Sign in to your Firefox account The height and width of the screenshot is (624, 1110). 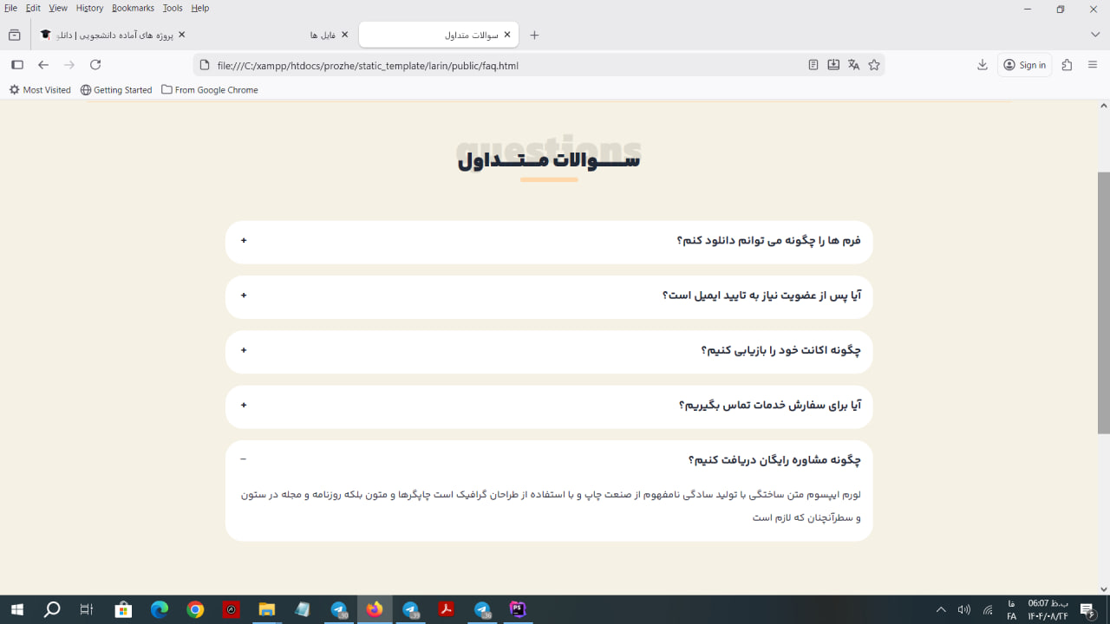tap(1024, 64)
